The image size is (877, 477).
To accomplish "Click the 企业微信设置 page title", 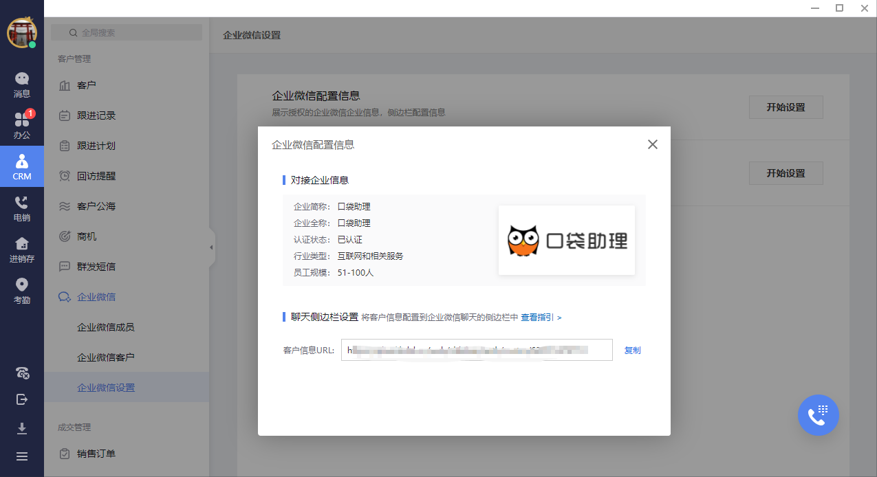I will click(252, 35).
